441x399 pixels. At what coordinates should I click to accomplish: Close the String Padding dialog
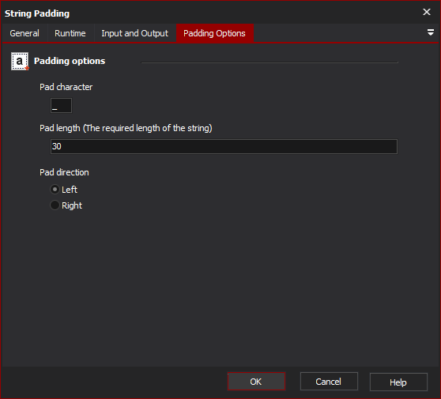tap(427, 12)
